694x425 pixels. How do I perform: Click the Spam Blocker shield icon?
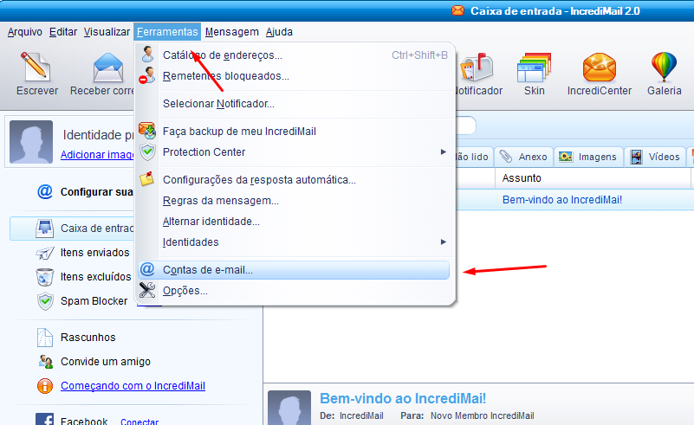click(45, 301)
